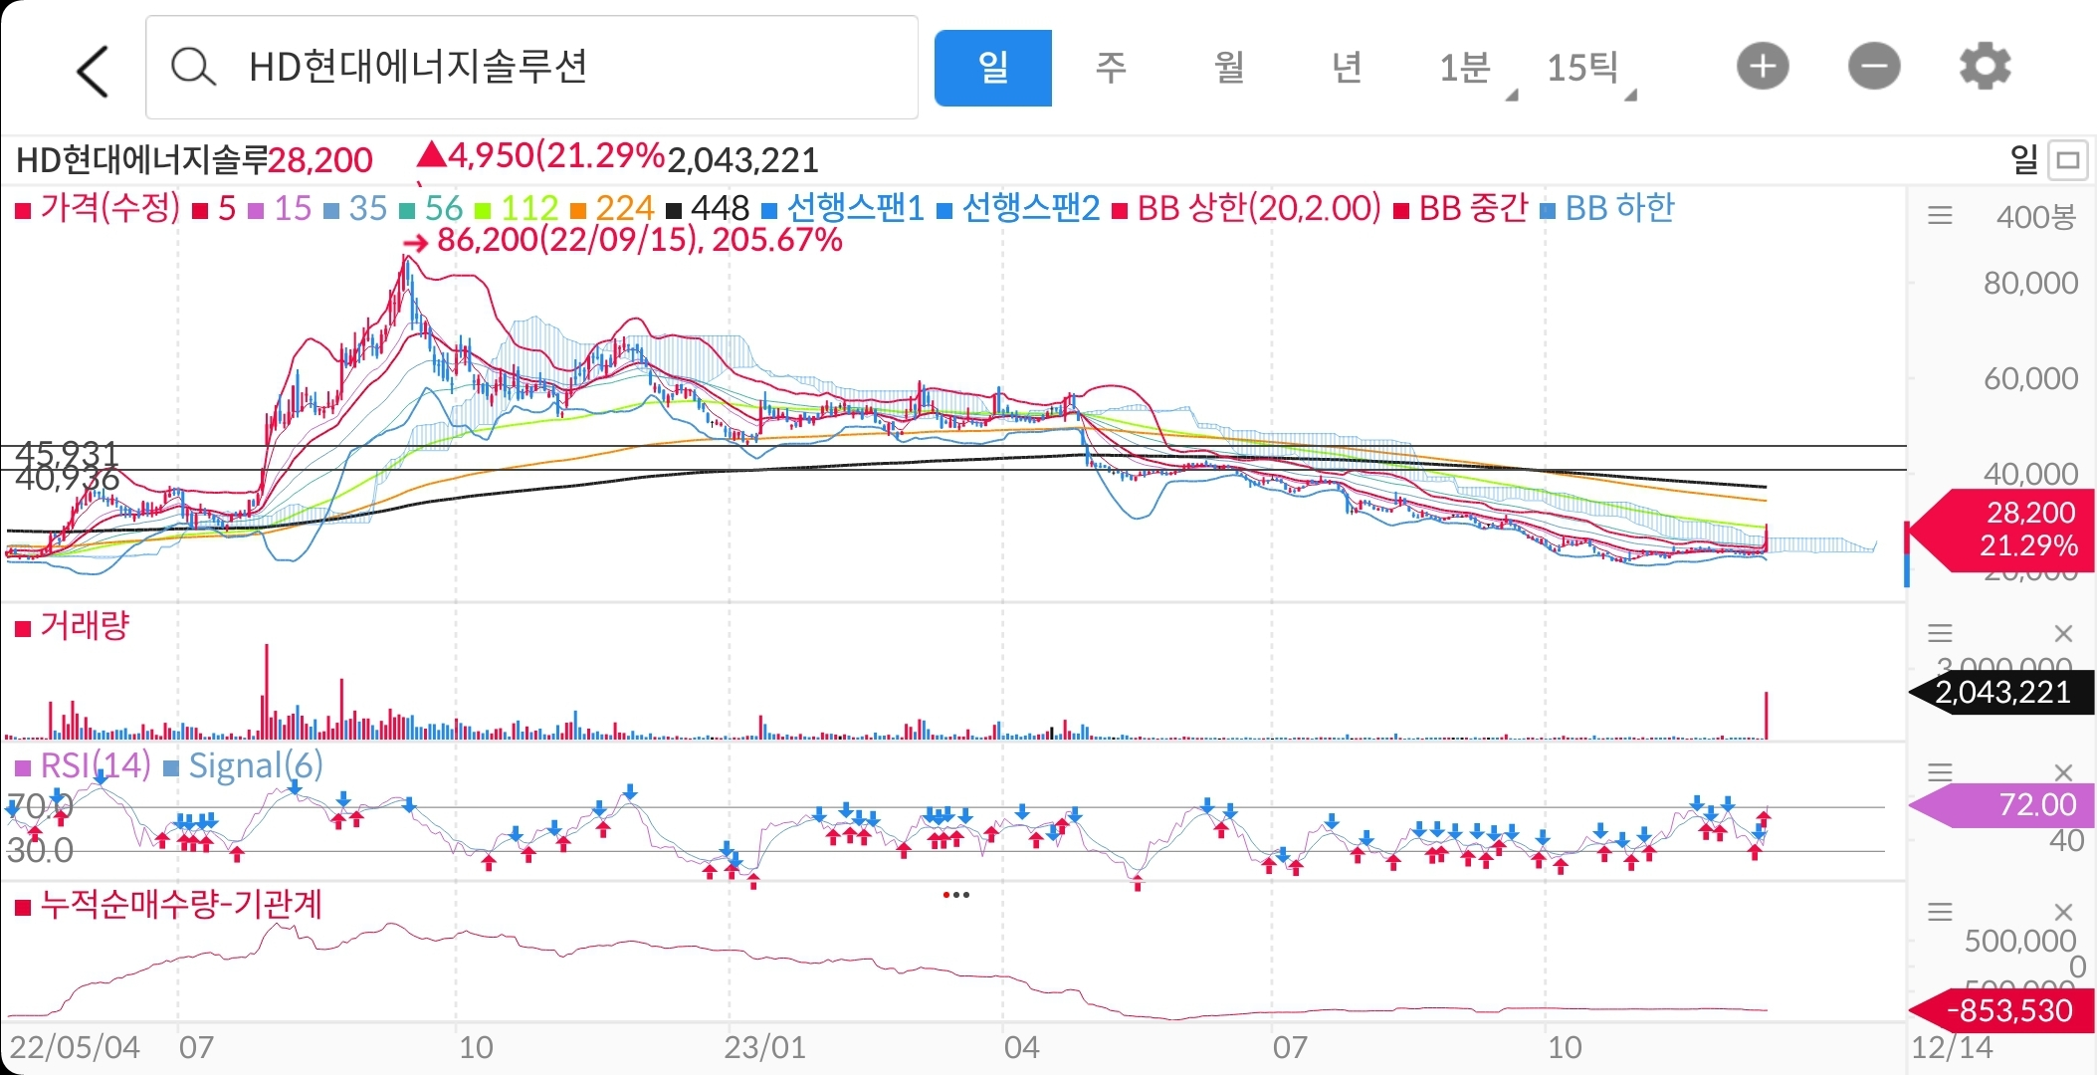
Task: Open chart settings gear
Action: click(x=1986, y=67)
